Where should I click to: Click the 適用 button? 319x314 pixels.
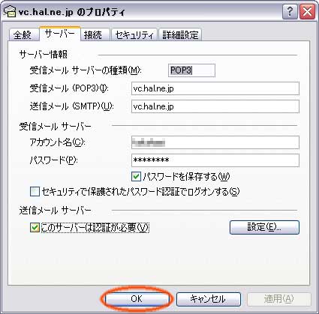click(278, 299)
